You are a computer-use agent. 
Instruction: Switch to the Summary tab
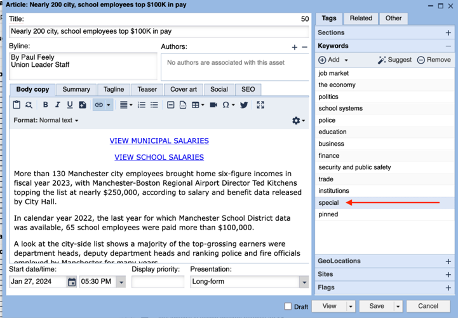(x=76, y=90)
